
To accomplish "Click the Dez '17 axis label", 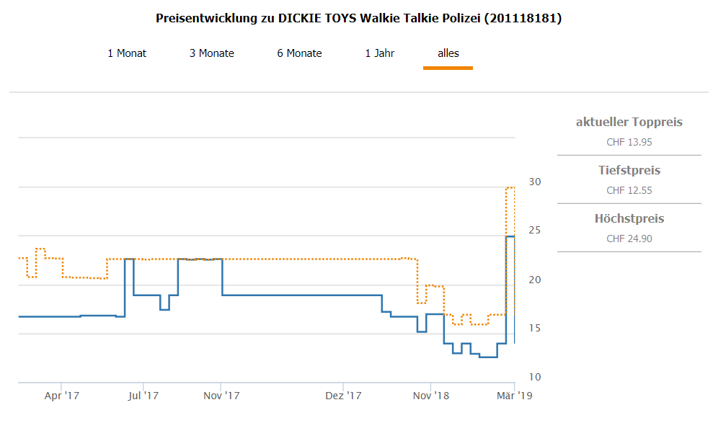I will 343,396.
